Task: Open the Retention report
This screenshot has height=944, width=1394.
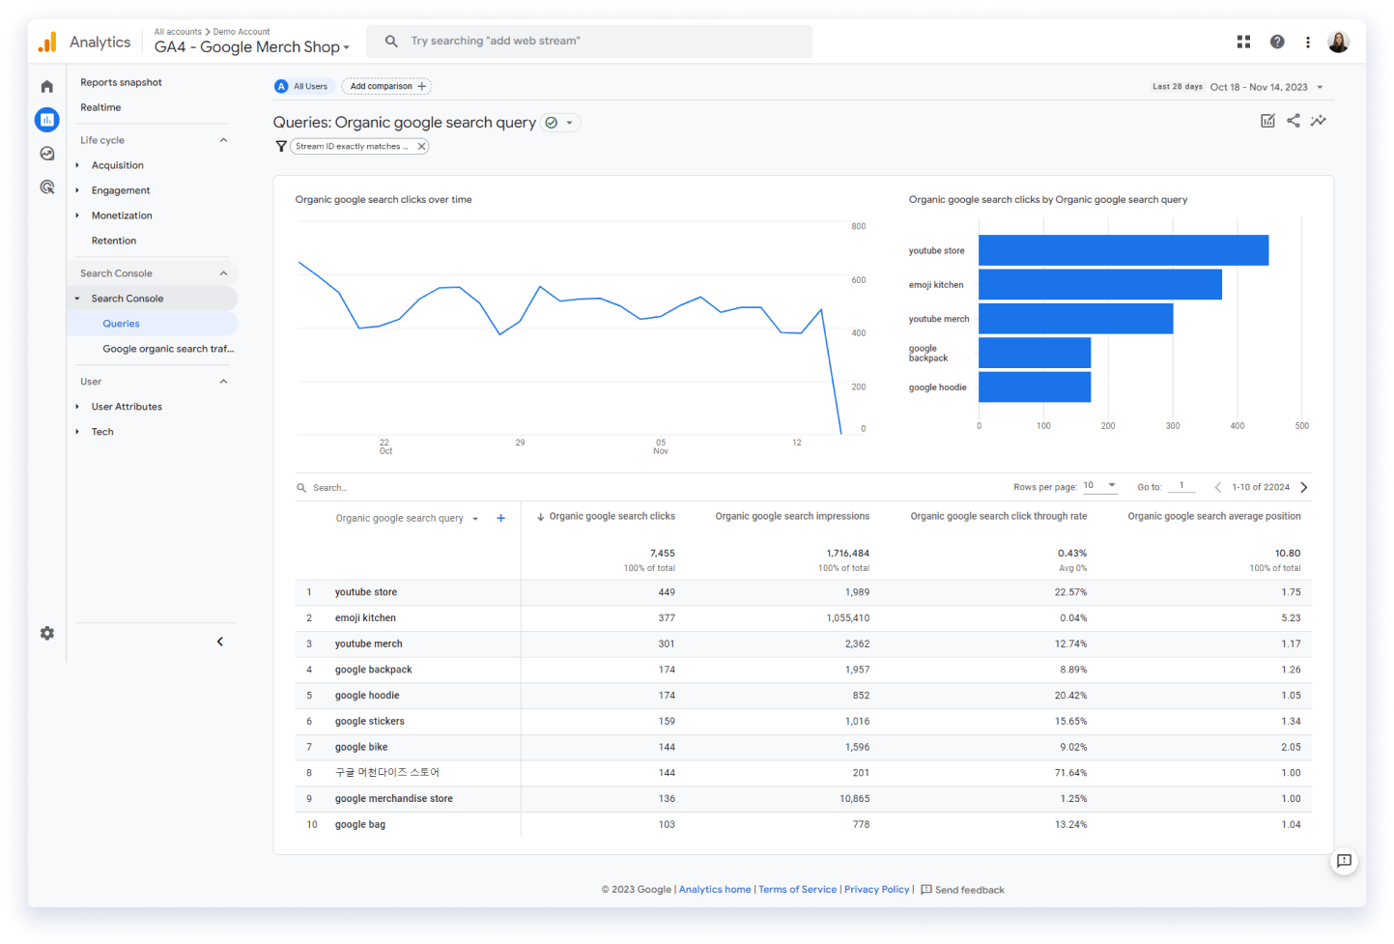Action: pos(114,241)
